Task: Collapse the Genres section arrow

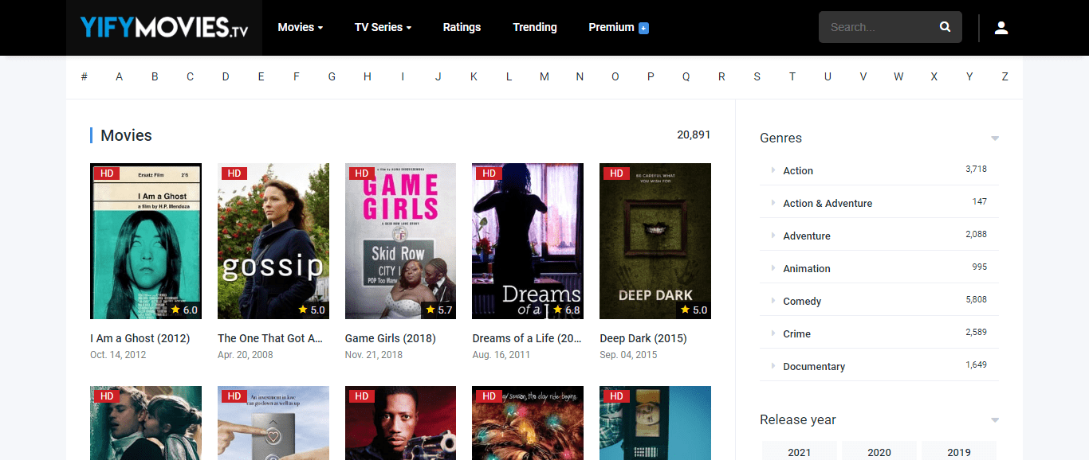Action: click(x=995, y=138)
